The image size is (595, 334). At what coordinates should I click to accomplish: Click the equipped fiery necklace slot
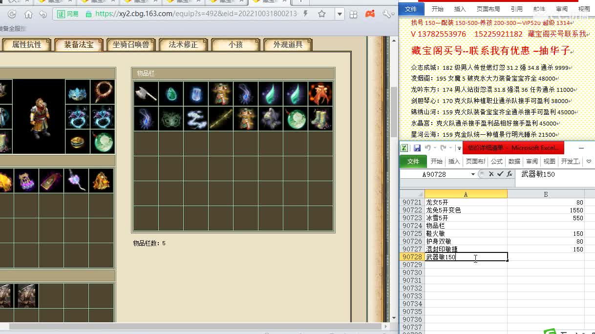pos(103,92)
